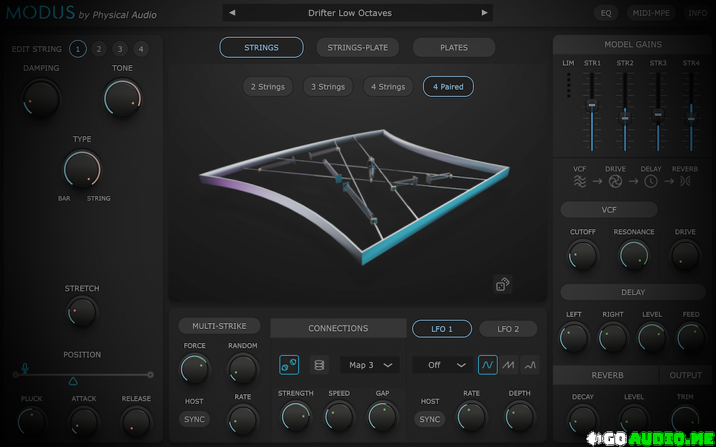Toggle LFO host SYNC button
Viewport: 716px width, 447px height.
point(430,419)
